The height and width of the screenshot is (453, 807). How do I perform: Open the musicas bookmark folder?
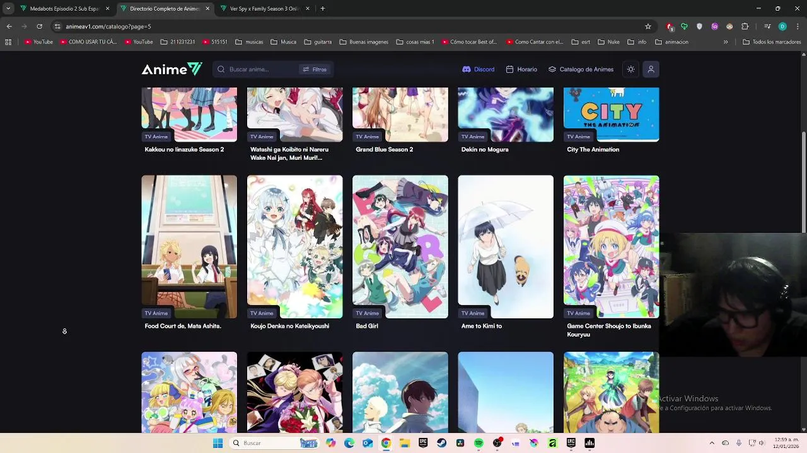click(x=249, y=42)
